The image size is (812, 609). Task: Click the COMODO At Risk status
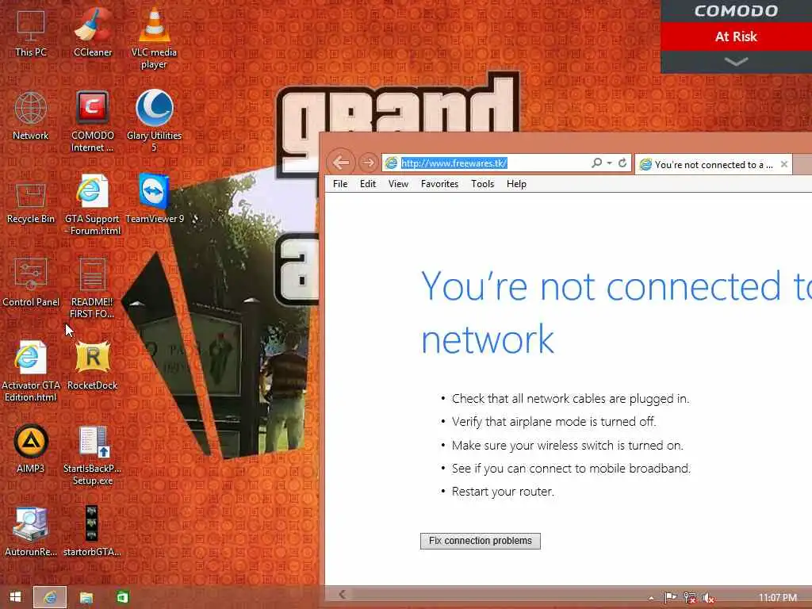tap(736, 36)
